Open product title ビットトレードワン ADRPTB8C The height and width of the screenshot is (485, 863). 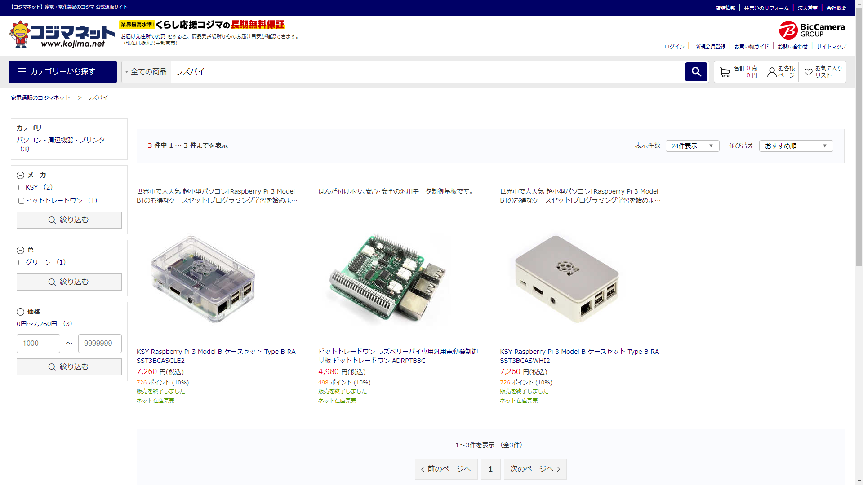click(x=398, y=356)
